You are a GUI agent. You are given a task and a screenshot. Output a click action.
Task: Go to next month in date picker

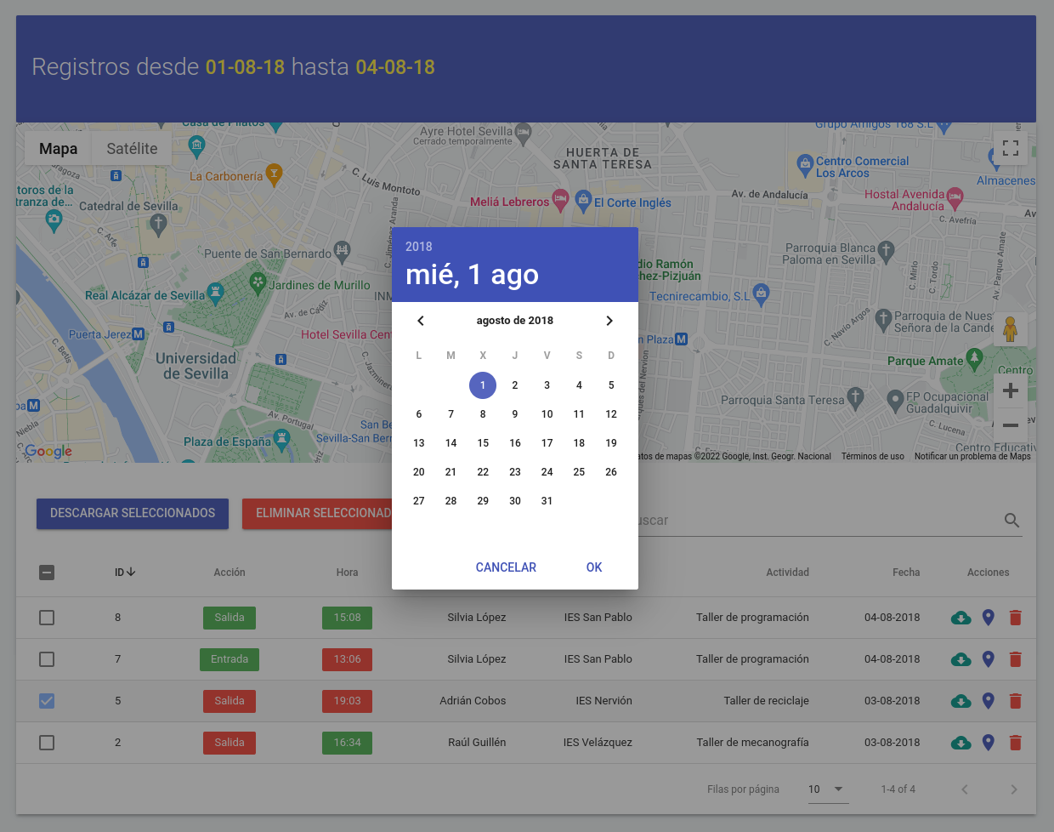(609, 321)
